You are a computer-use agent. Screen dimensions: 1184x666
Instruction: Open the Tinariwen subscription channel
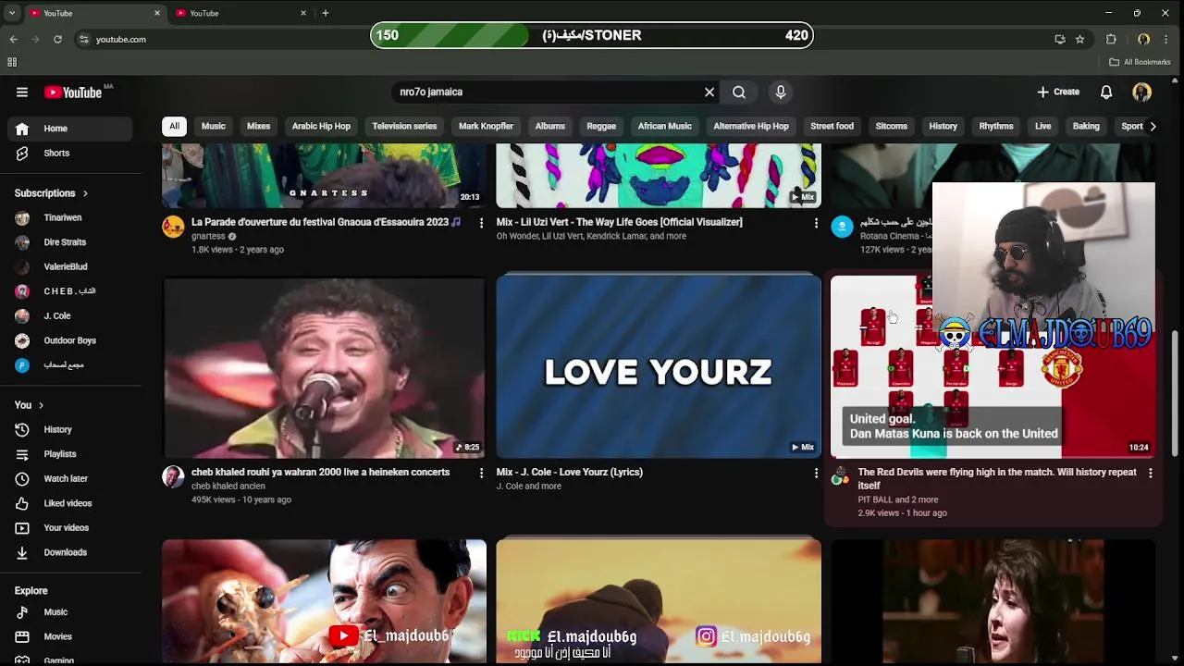(71, 217)
